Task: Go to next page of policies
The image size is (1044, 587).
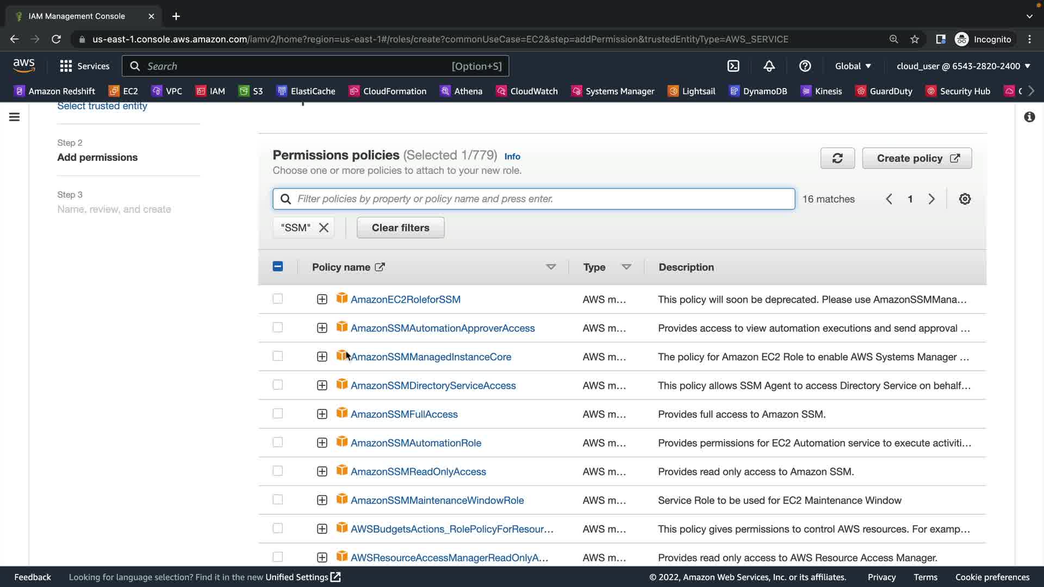Action: (931, 199)
